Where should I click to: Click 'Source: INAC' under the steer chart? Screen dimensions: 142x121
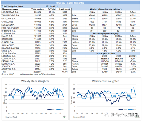(11, 117)
